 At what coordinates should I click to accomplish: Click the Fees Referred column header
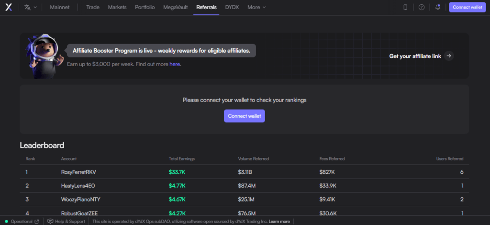[332, 159]
